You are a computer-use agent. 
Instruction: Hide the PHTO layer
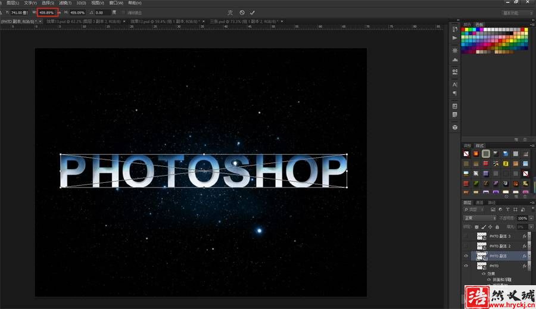(466, 266)
